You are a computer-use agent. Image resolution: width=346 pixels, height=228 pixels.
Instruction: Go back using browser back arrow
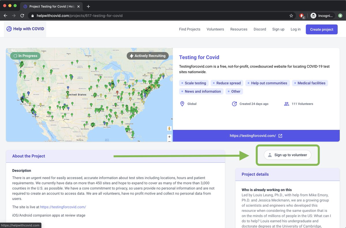[x=5, y=16]
